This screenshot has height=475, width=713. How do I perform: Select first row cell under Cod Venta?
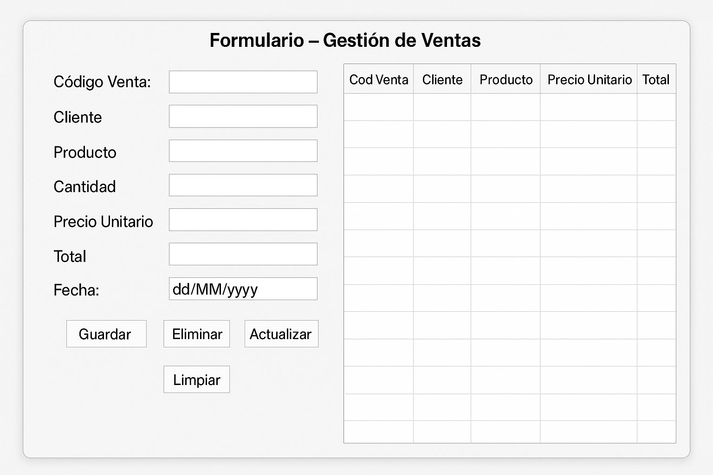coord(379,107)
